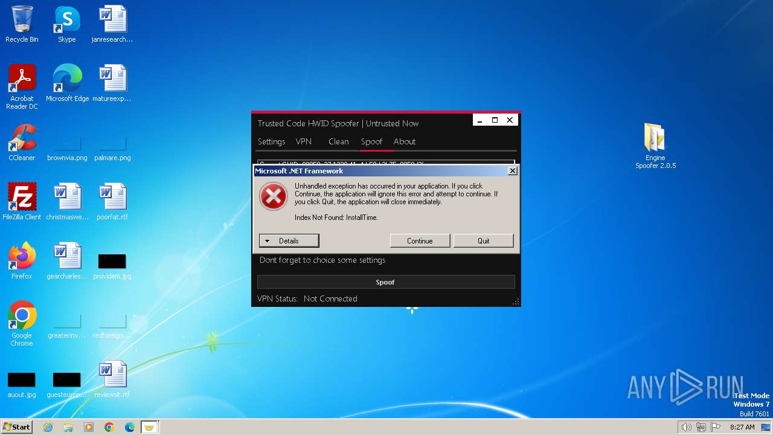Switch to the VPN tab

pos(304,141)
